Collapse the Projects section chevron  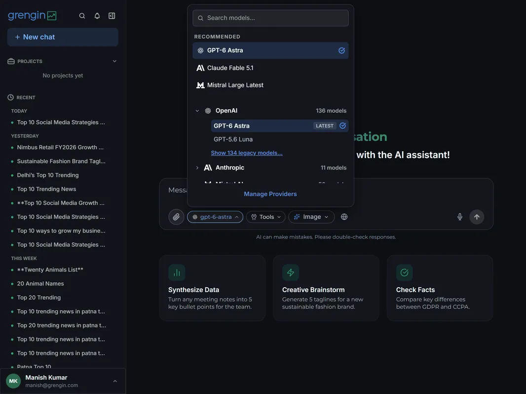(114, 61)
